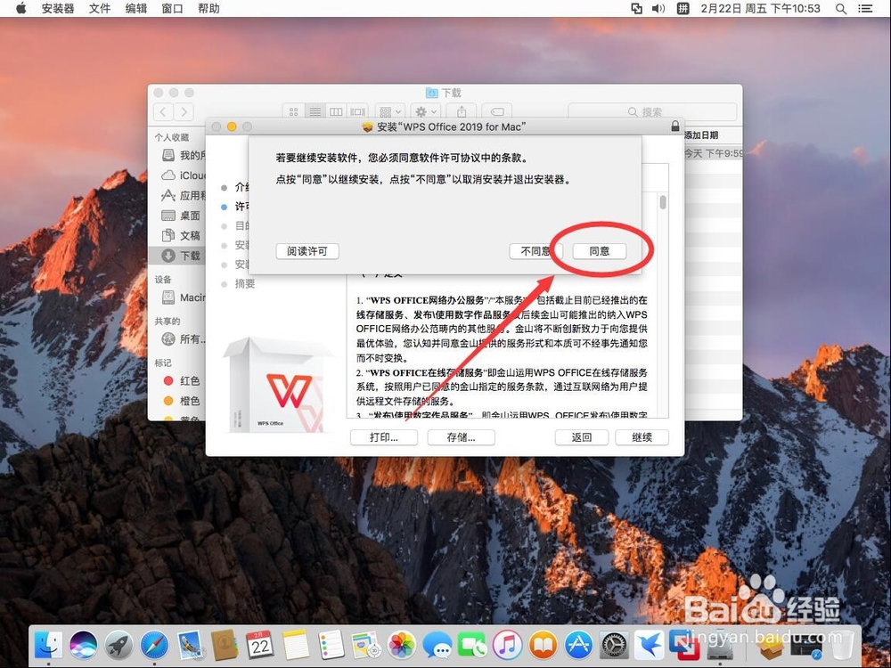This screenshot has height=668, width=891.
Task: Open Safari from the Dock
Action: pyautogui.click(x=154, y=645)
